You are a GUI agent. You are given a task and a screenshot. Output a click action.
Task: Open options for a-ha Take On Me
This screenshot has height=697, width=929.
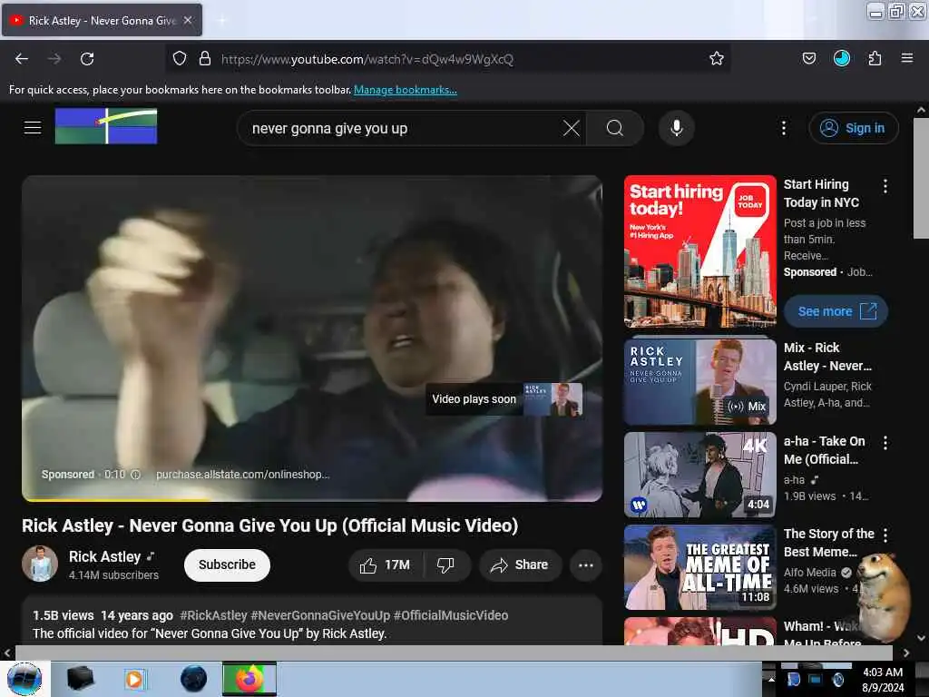(x=885, y=442)
